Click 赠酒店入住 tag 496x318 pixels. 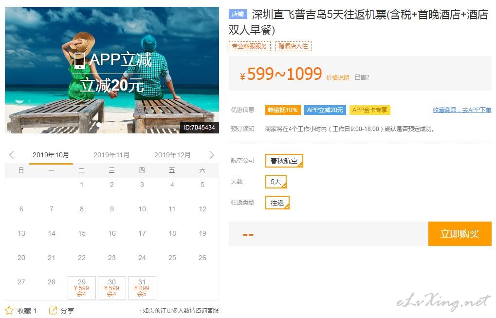tap(293, 46)
